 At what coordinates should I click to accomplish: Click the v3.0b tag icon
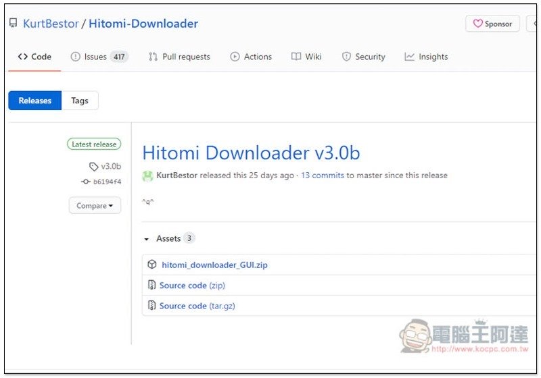tap(93, 166)
